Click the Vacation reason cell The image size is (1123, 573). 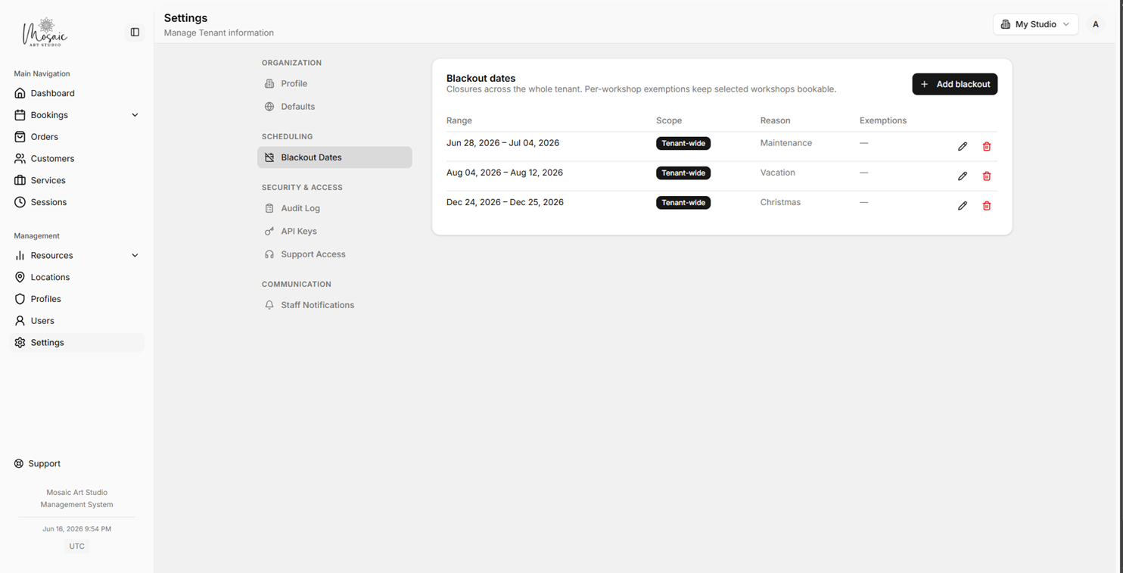click(778, 173)
